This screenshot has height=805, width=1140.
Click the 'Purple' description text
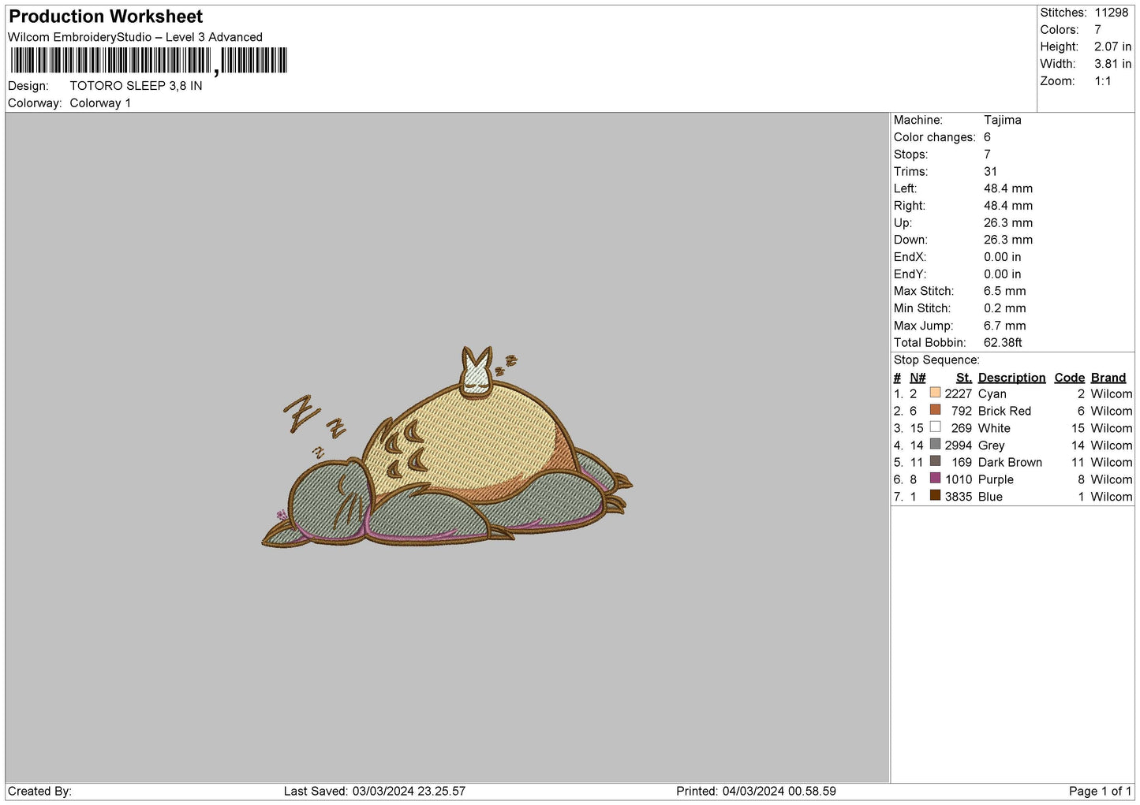996,479
